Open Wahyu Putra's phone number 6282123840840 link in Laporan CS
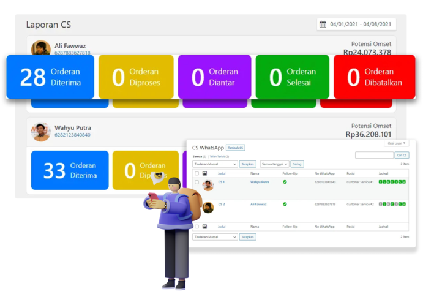This screenshot has height=294, width=423. [x=72, y=135]
